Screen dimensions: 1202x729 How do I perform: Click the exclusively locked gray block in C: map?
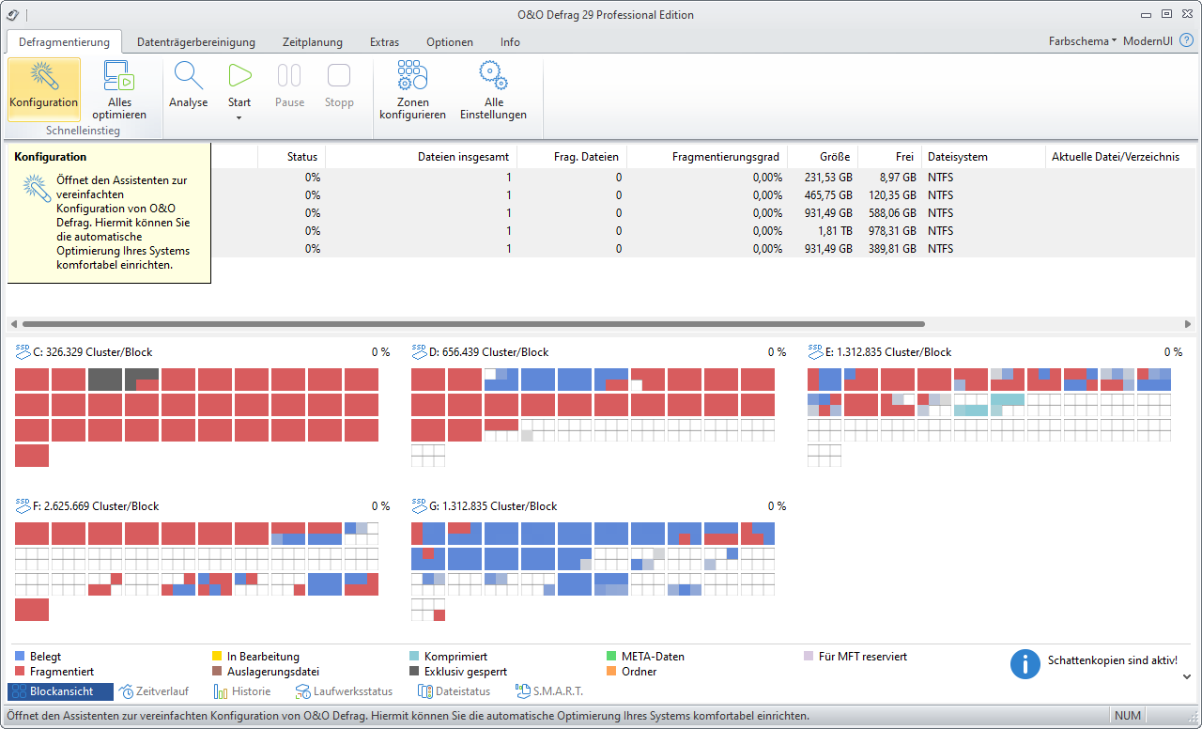pos(105,380)
